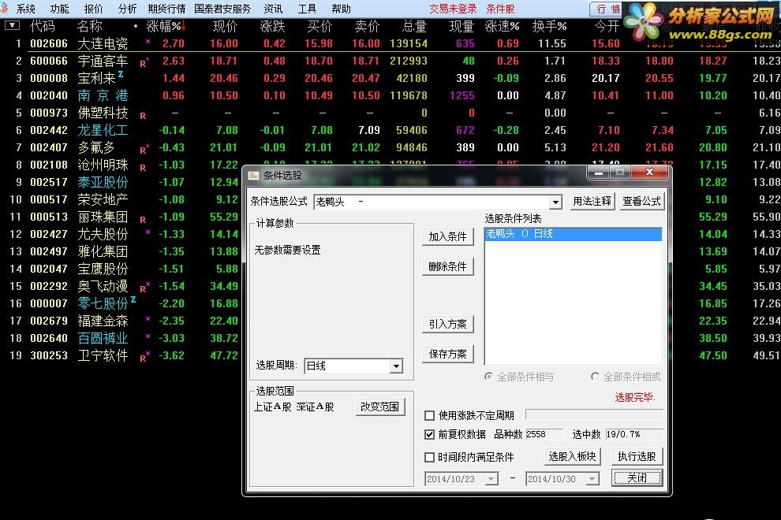Select stock row 丽珠集团
The height and width of the screenshot is (520, 781).
pos(121,217)
